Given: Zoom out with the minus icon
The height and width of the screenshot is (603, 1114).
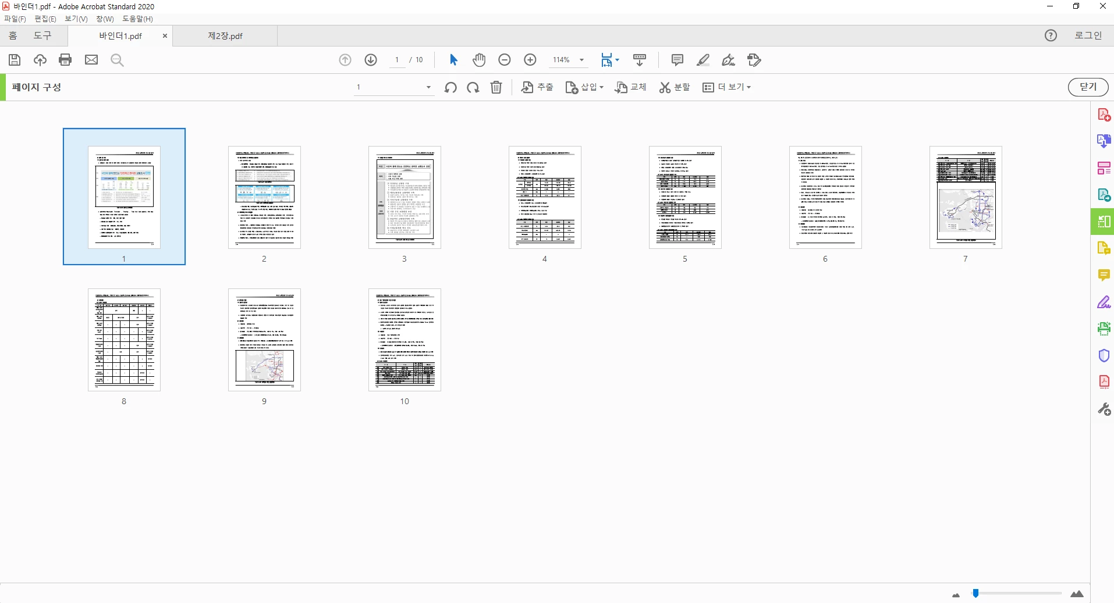Looking at the screenshot, I should (x=505, y=60).
